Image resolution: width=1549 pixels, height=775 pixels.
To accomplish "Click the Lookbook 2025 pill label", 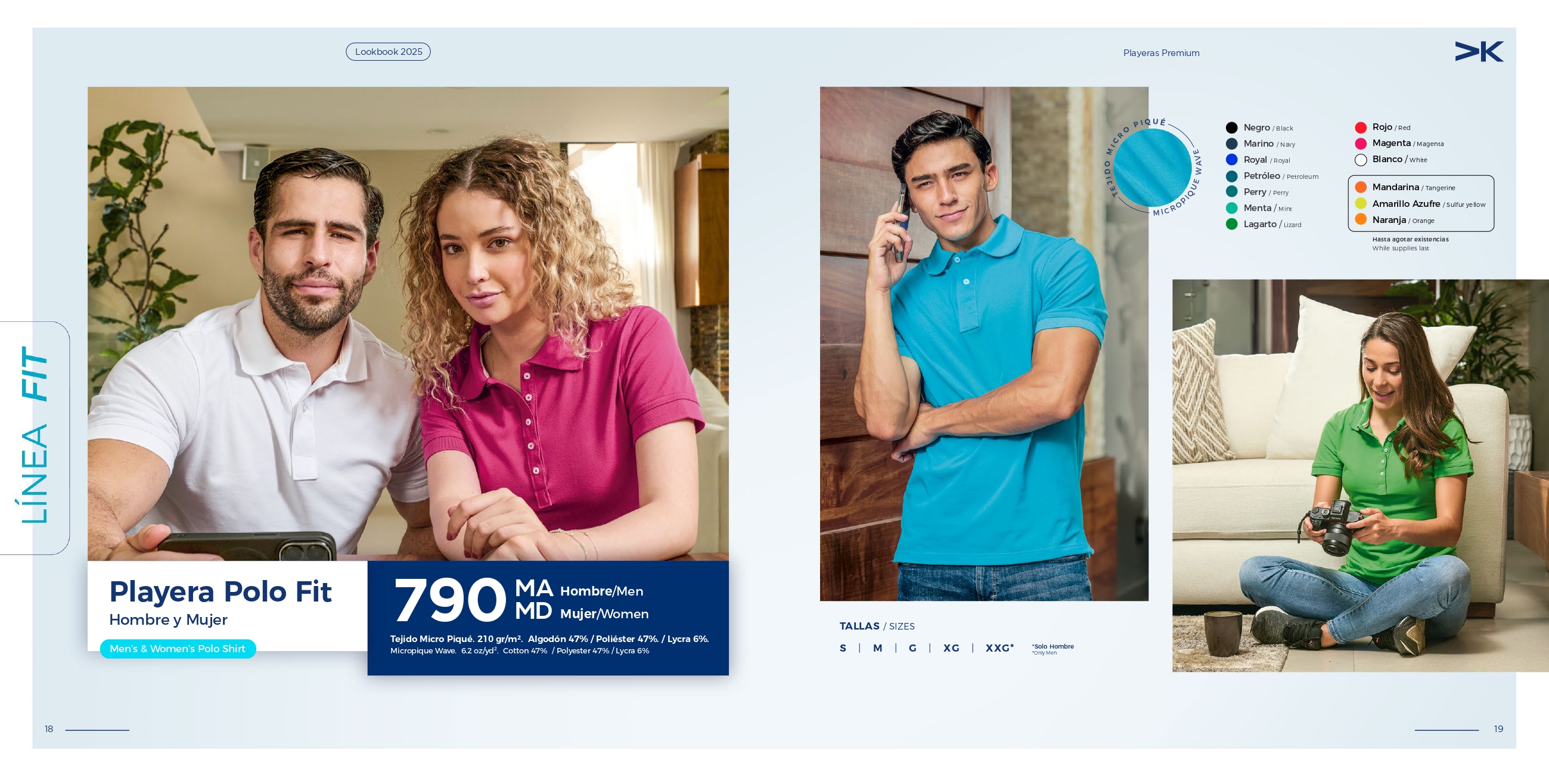I will point(389,52).
